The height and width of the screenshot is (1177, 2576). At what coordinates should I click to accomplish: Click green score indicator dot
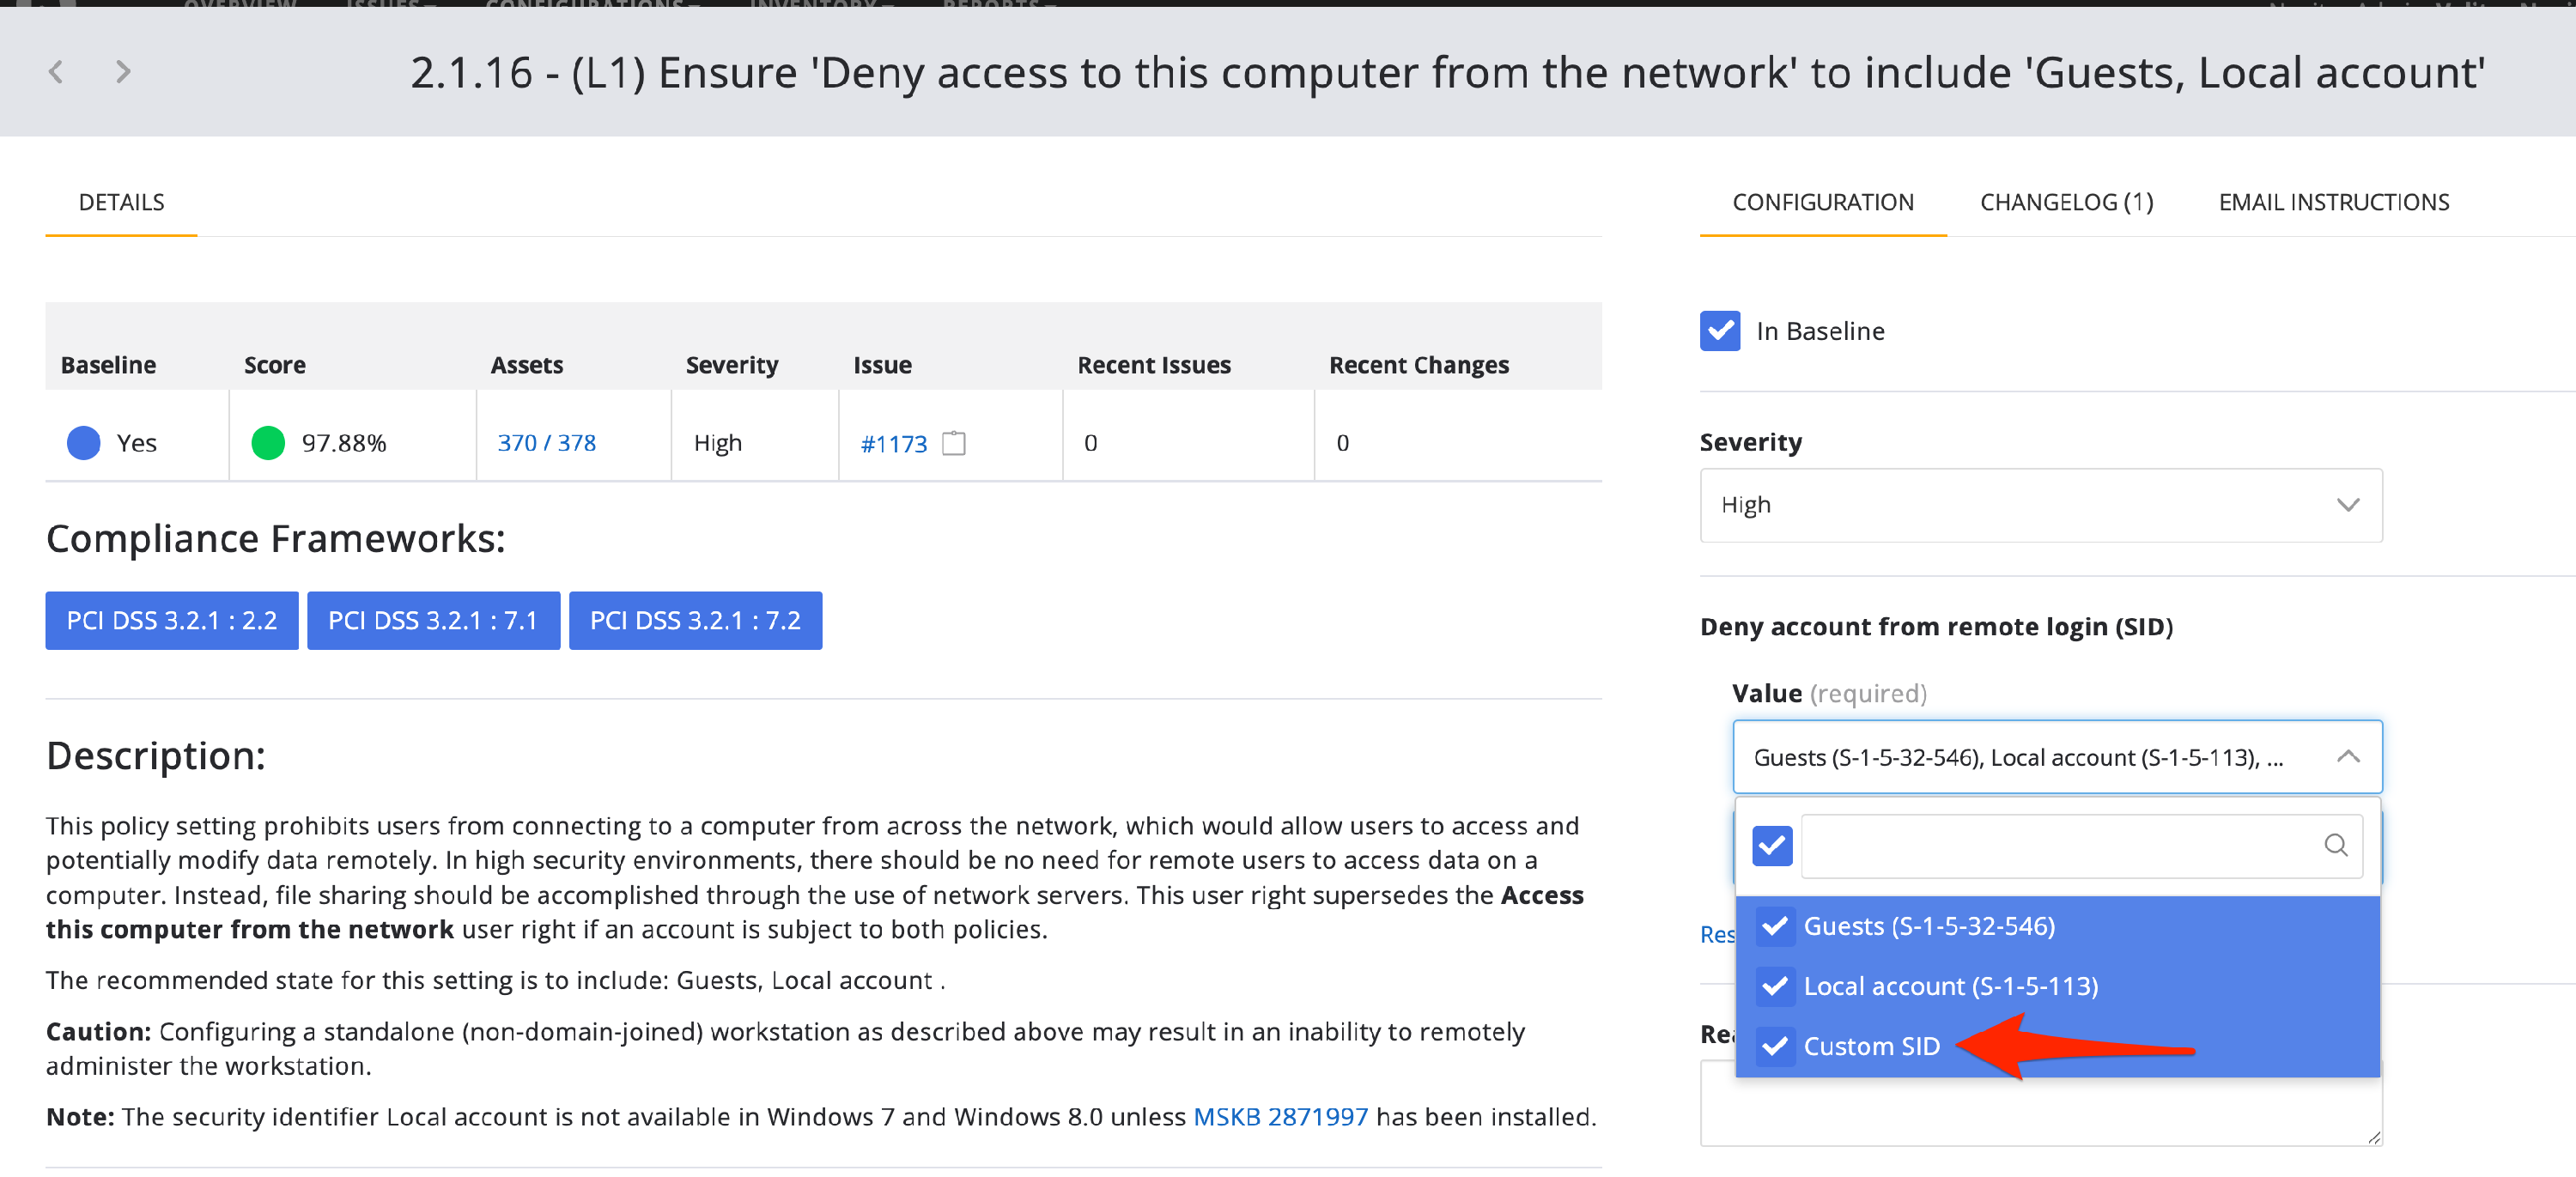click(267, 443)
